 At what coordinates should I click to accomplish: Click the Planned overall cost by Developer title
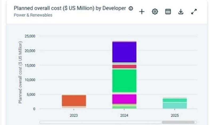pyautogui.click(x=70, y=8)
